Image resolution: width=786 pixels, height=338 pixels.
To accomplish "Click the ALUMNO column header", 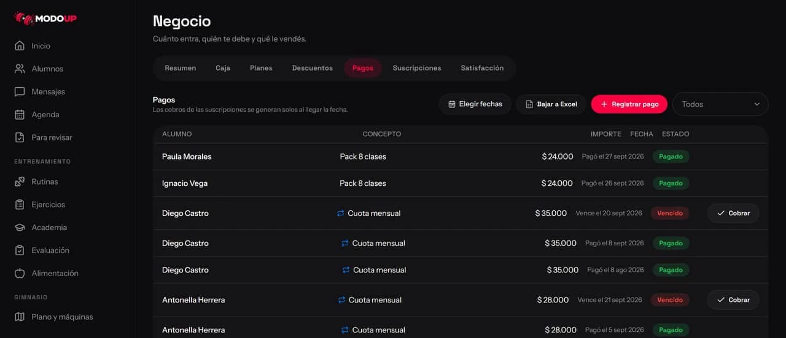I will tap(177, 134).
